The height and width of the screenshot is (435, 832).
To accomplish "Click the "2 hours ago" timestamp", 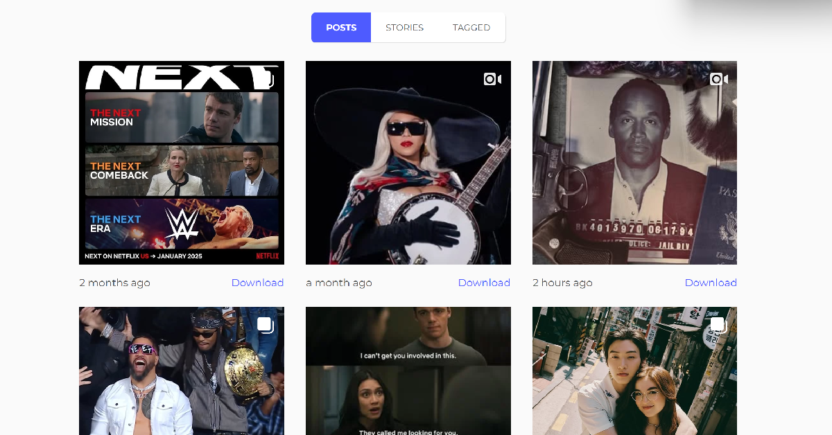I will tap(562, 283).
